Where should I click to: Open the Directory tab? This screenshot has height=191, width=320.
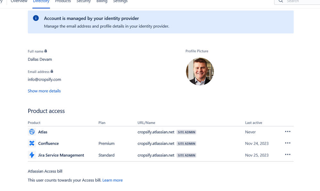(x=41, y=1)
